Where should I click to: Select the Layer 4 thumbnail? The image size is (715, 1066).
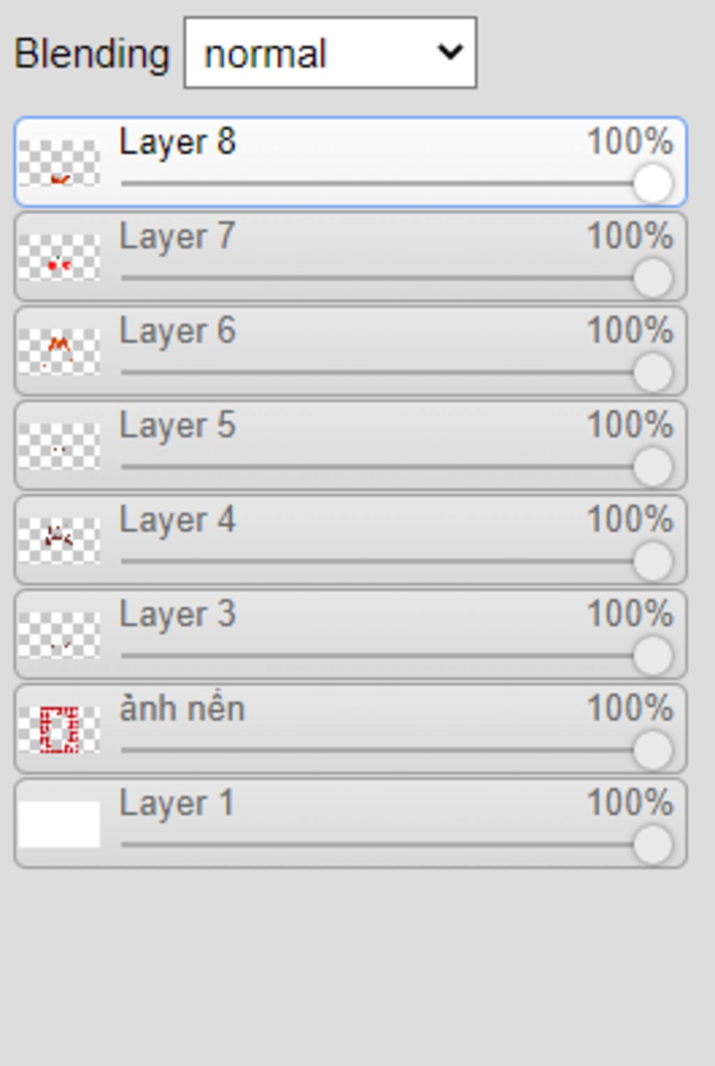59,540
